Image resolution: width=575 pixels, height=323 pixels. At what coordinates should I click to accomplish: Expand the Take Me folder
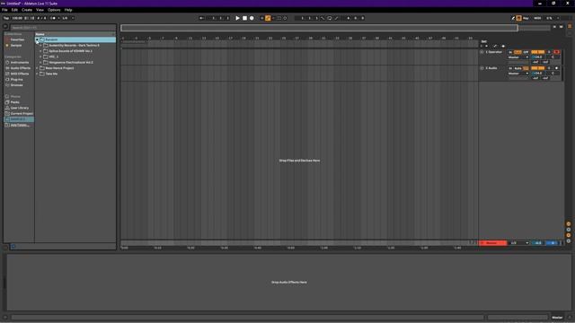tap(37, 74)
